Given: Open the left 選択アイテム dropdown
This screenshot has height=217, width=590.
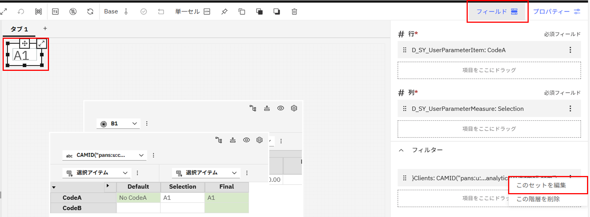Looking at the screenshot, I should 96,173.
